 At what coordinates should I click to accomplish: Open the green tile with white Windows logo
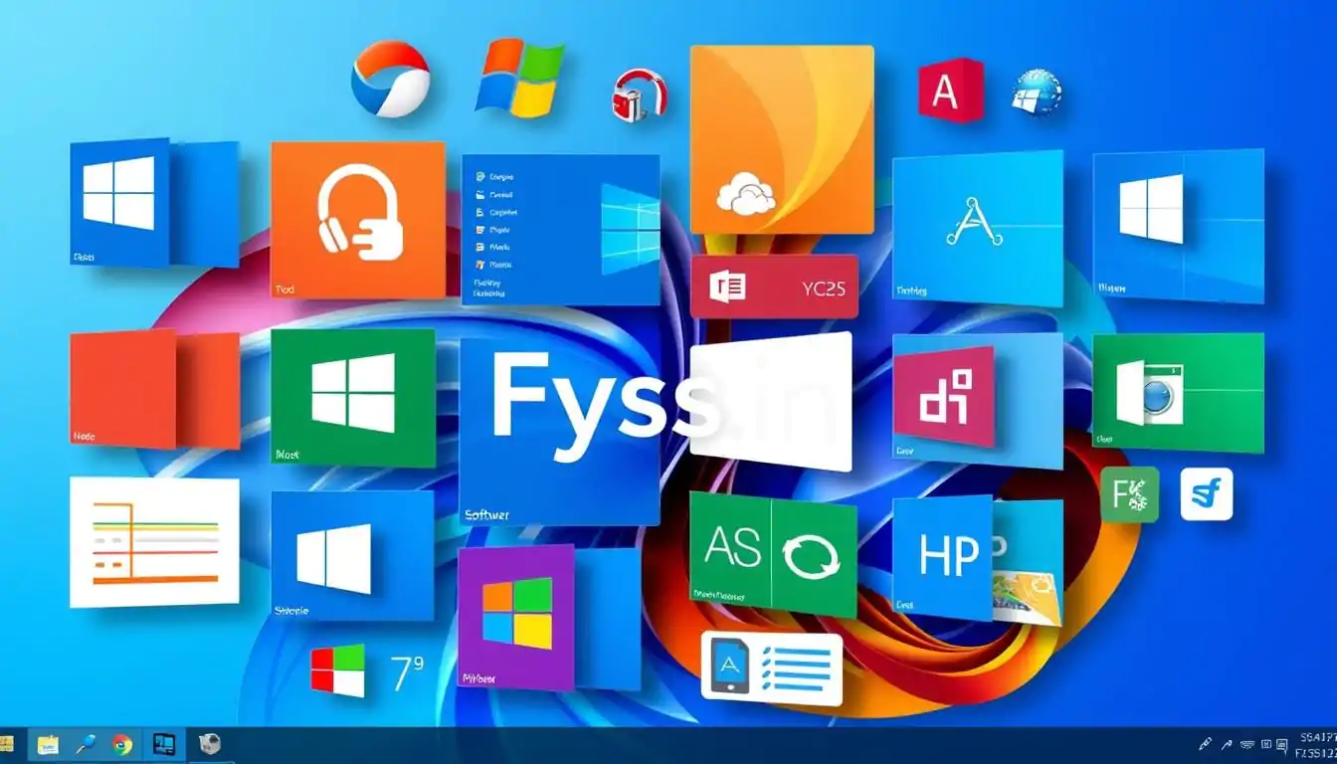tap(353, 397)
